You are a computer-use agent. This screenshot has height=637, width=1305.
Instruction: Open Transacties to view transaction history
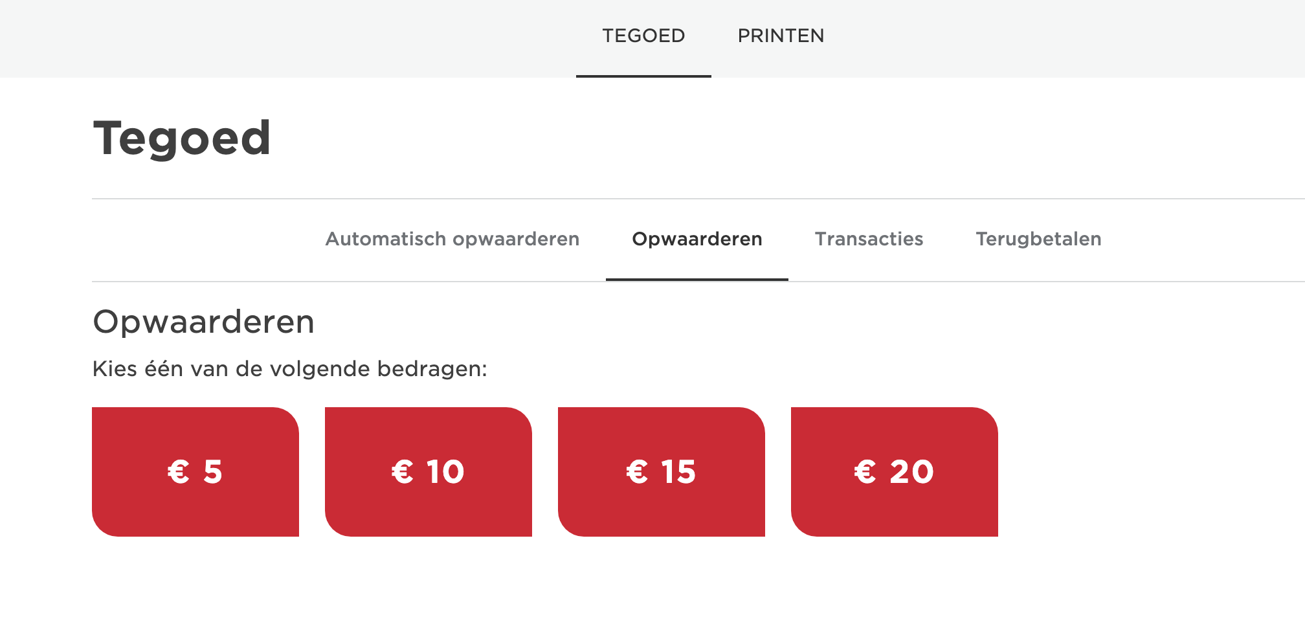pyautogui.click(x=869, y=239)
